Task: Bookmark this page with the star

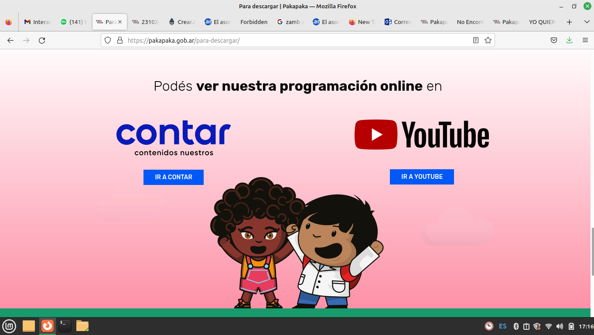Action: 488,40
